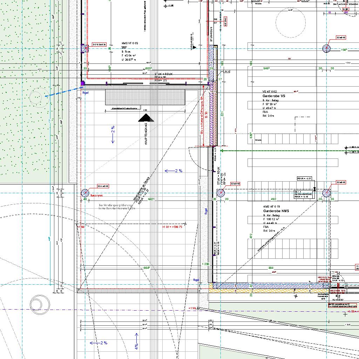Select the Garderobe NMS room label

(276, 211)
